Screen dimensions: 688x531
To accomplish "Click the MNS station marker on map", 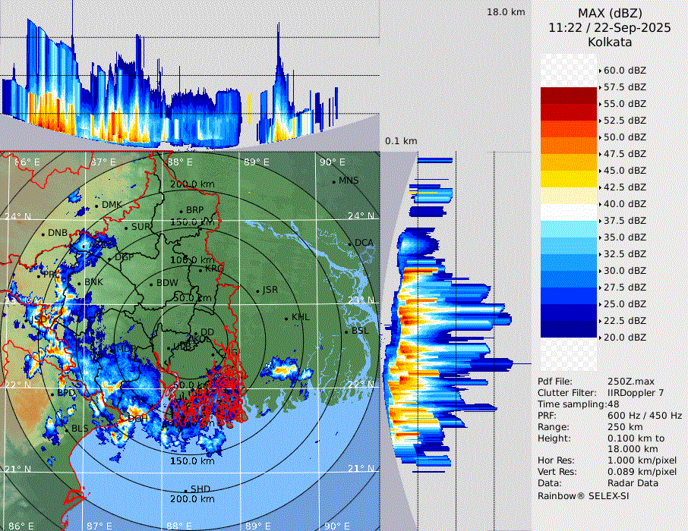I will click(333, 181).
